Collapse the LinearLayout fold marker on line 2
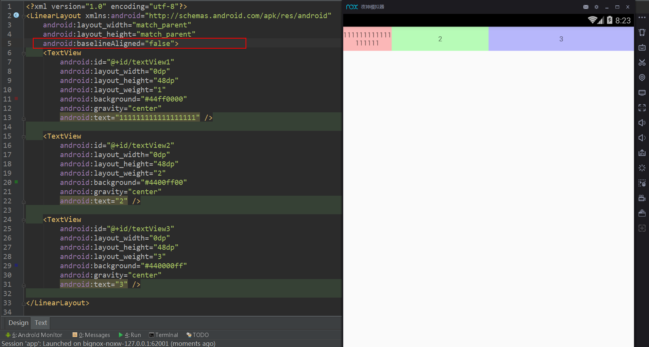 point(24,16)
